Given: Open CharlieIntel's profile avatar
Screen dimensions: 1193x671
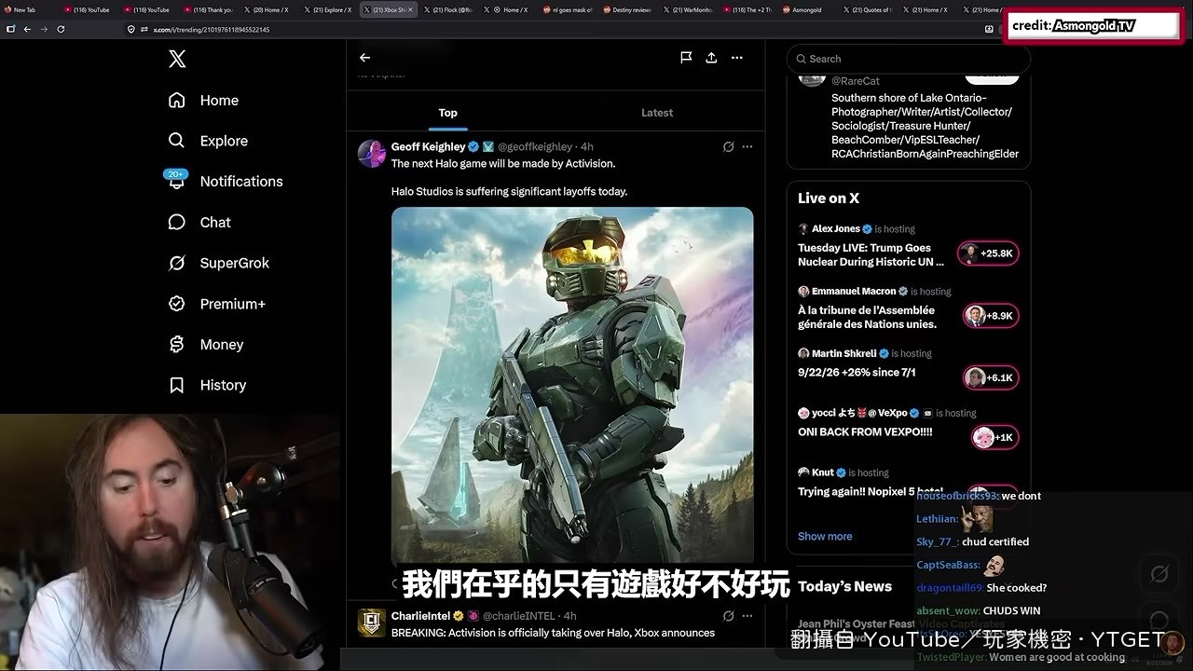Looking at the screenshot, I should pos(372,623).
